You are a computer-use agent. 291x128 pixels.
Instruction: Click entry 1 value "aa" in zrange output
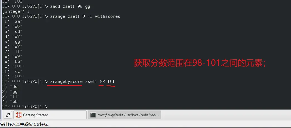(17, 21)
